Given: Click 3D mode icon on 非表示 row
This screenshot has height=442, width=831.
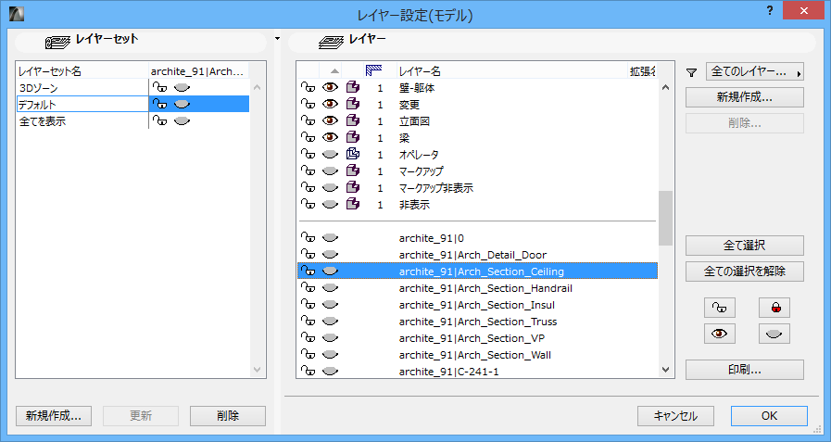Looking at the screenshot, I should pos(353,204).
